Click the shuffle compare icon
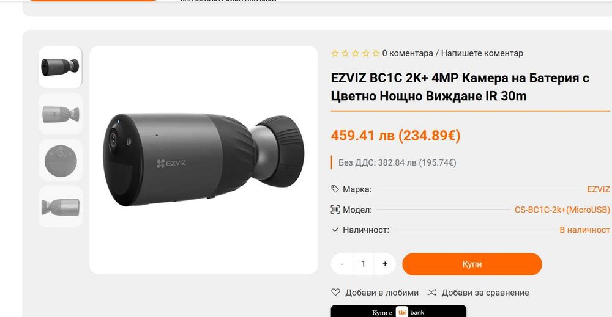 click(431, 292)
